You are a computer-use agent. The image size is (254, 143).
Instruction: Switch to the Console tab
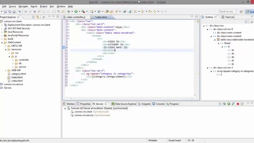click(158, 104)
